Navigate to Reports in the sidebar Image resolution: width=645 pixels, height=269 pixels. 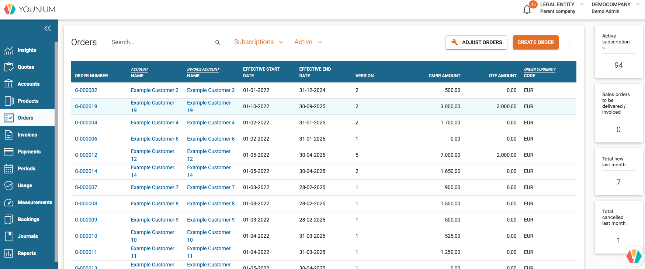coord(27,253)
